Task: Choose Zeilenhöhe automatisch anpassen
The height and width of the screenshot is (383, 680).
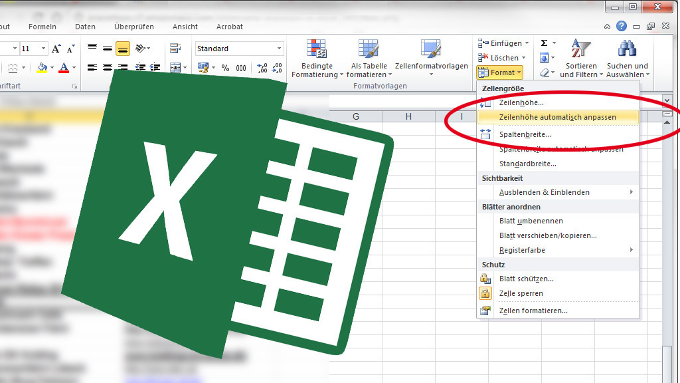Action: click(x=558, y=117)
